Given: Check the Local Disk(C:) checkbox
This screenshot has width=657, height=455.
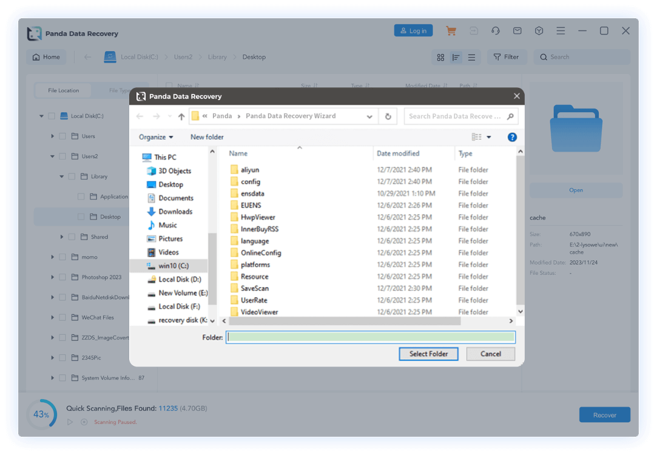Looking at the screenshot, I should [x=52, y=116].
